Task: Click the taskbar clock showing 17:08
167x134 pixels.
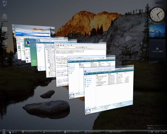Action: tap(163, 132)
